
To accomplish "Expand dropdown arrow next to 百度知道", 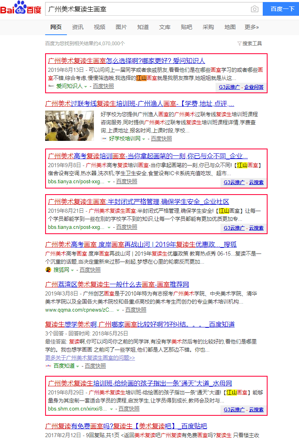I will [x=78, y=366].
